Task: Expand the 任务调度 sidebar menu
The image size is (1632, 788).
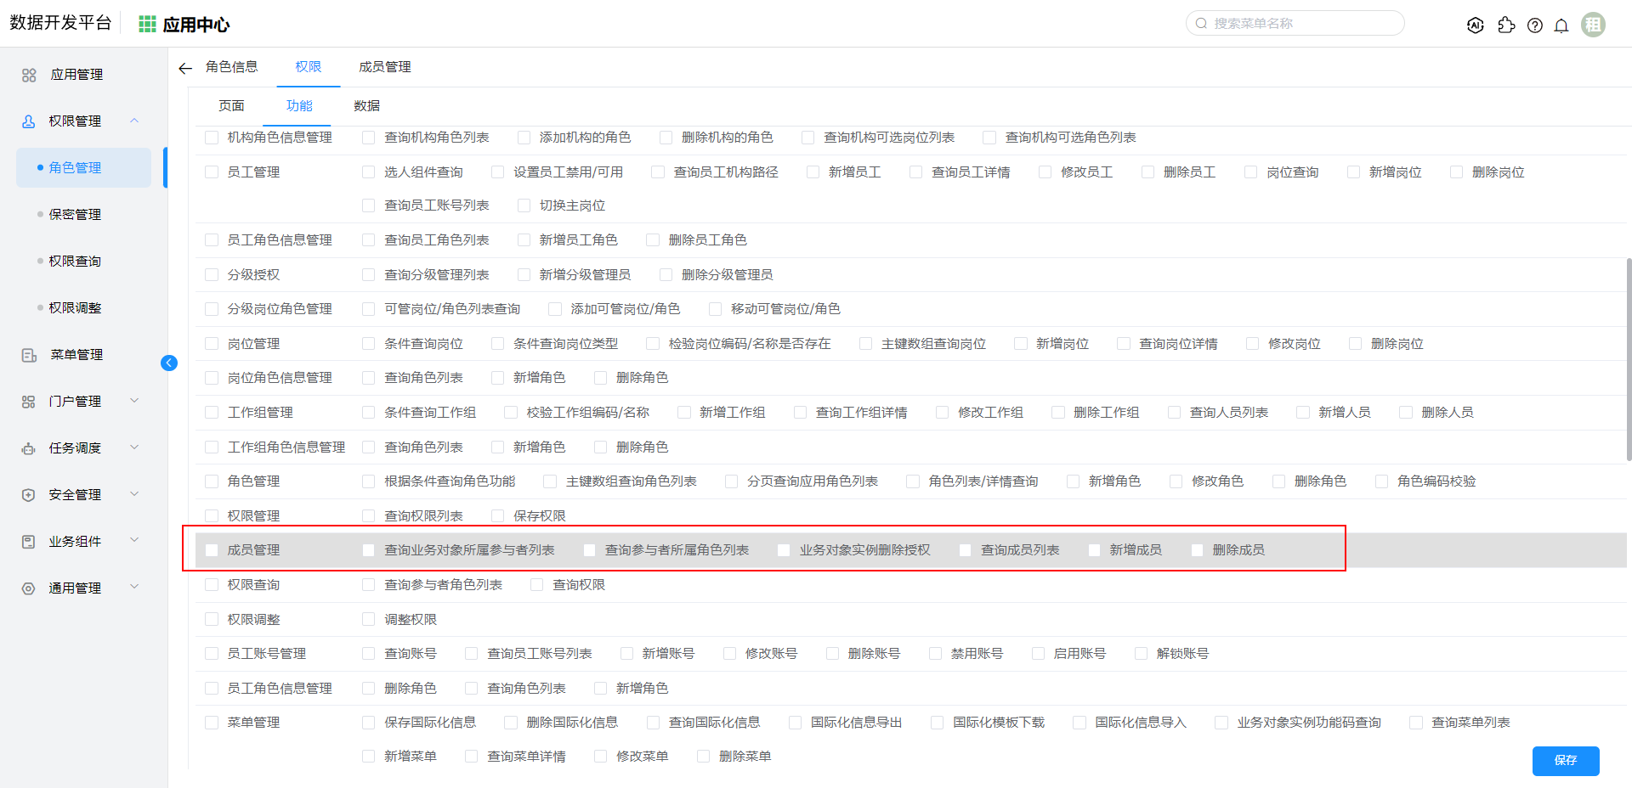Action: pyautogui.click(x=75, y=447)
